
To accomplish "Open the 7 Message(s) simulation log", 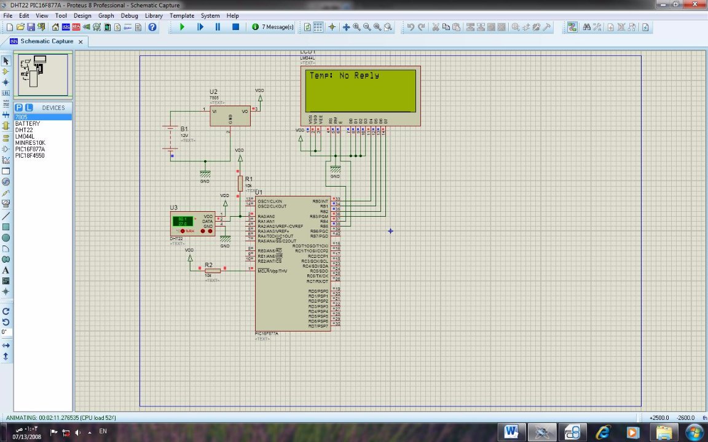I will coord(273,27).
